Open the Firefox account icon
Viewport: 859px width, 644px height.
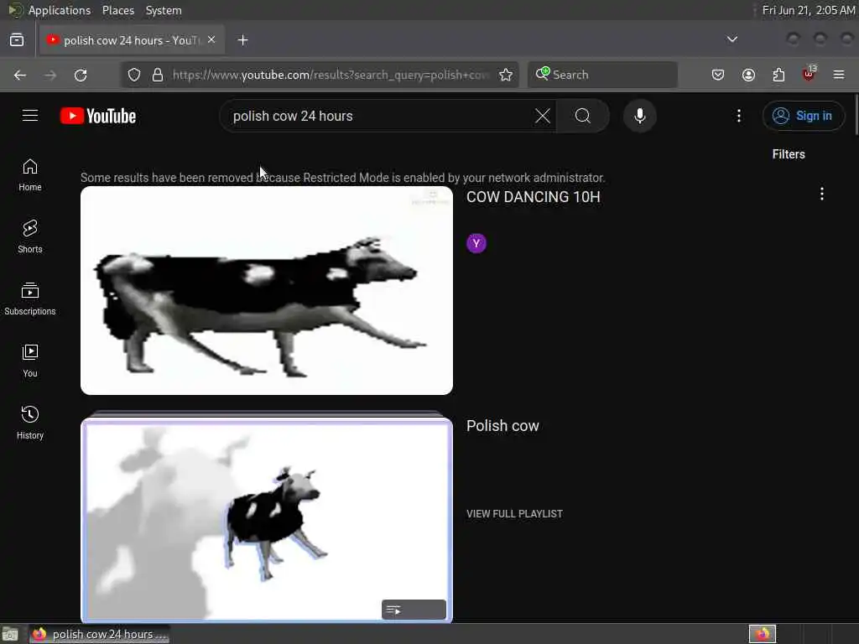tap(748, 75)
